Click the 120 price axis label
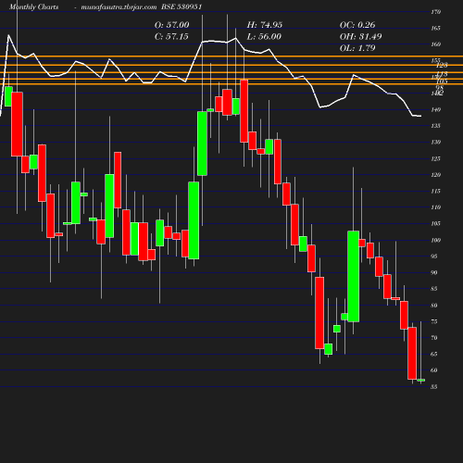The width and height of the screenshot is (463, 463). 435,175
